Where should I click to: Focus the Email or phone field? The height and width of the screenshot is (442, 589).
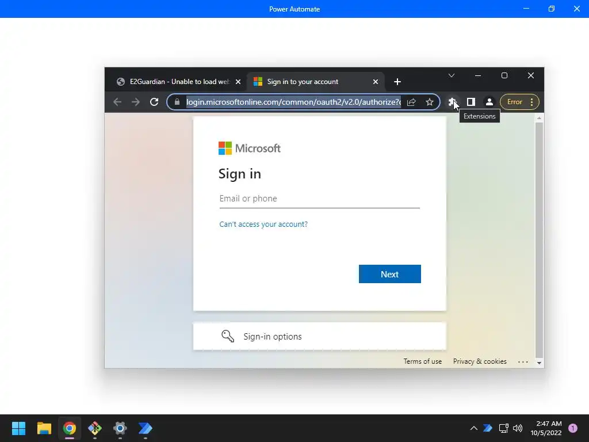click(x=319, y=199)
